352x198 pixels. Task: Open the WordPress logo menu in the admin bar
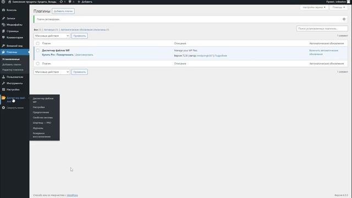[x=3, y=2]
